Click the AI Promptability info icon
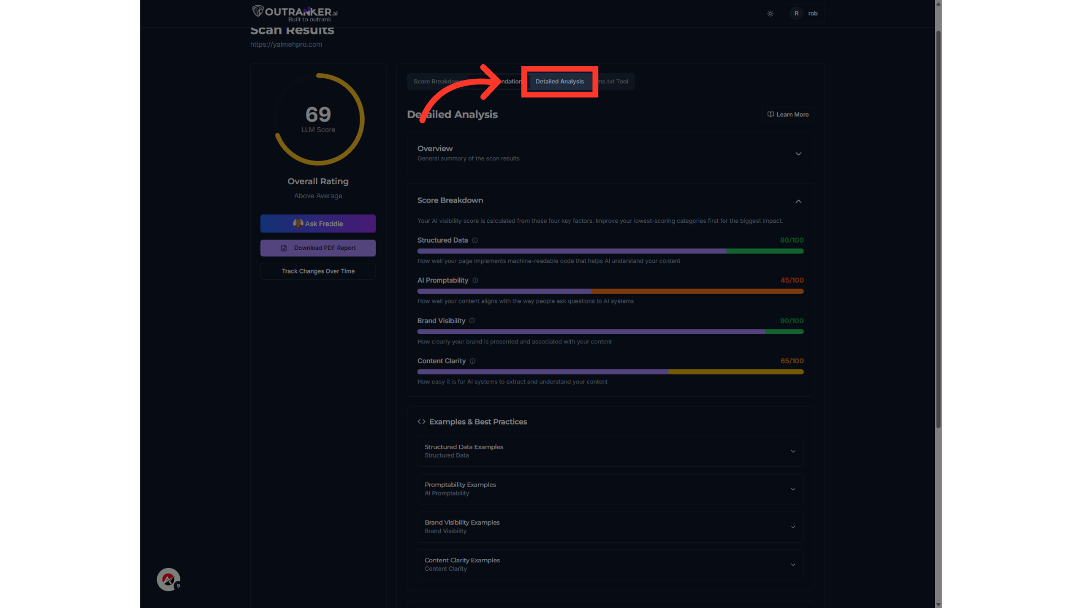 [476, 280]
